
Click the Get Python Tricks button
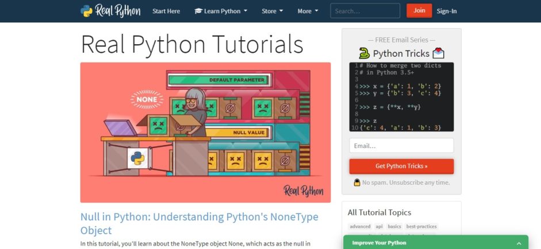(401, 166)
